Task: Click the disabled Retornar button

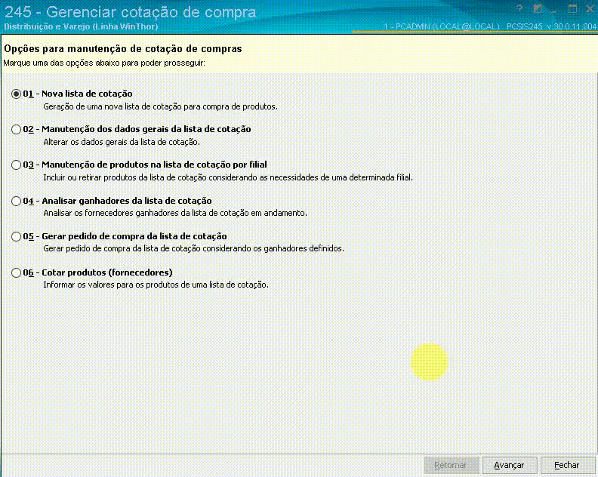Action: point(452,465)
